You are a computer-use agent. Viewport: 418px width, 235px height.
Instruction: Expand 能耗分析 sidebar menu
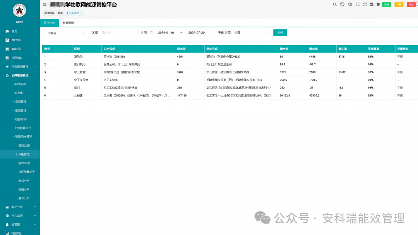[x=20, y=207]
